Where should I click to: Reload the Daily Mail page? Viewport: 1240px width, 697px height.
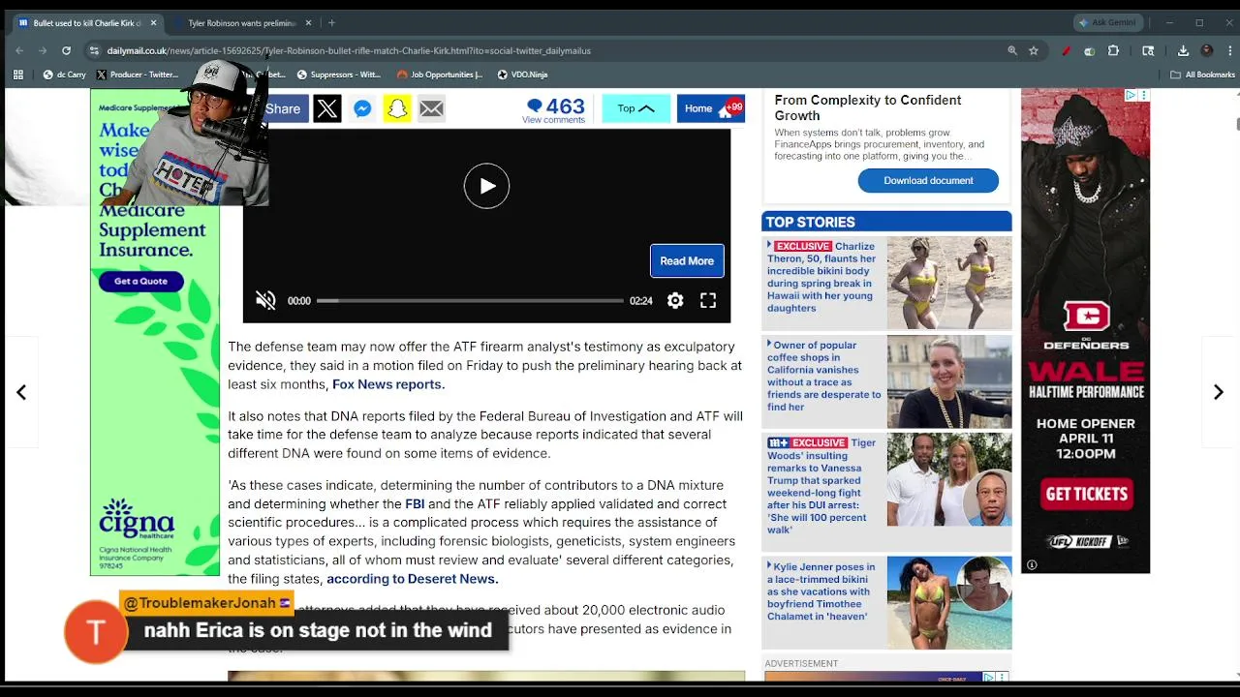pos(66,50)
